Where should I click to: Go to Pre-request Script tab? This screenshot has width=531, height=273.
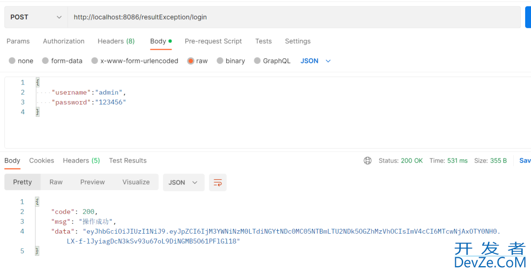[x=213, y=41]
